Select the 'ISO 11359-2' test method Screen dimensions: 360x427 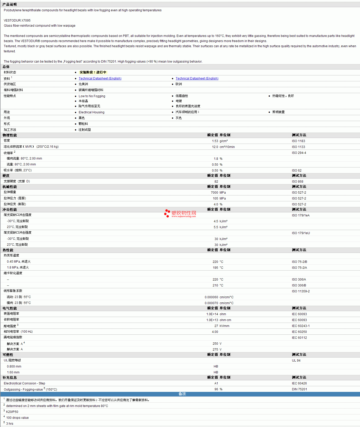point(301,291)
